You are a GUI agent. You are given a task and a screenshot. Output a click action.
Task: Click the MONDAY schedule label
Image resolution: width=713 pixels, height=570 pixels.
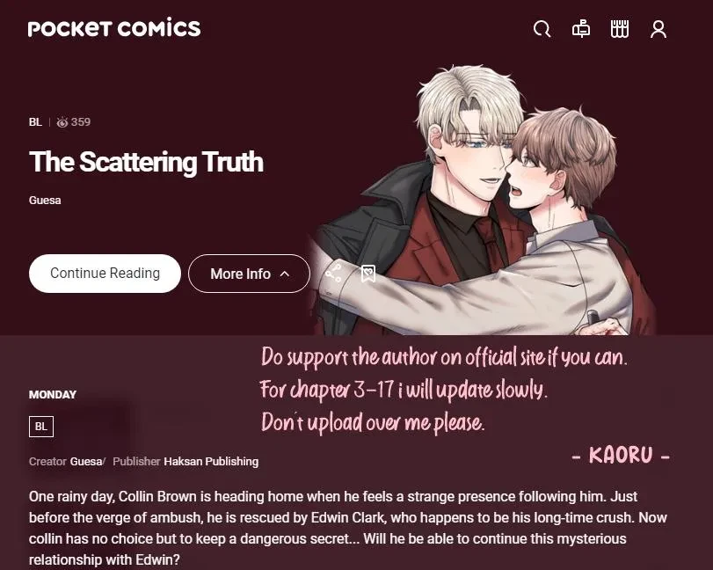[52, 394]
